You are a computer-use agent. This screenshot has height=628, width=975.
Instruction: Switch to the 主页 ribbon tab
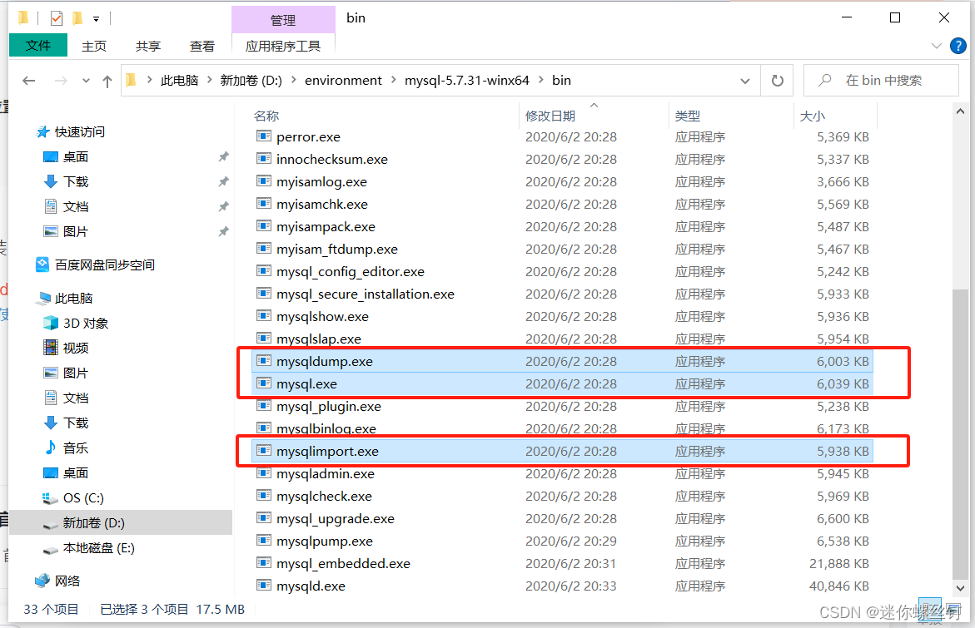(x=94, y=46)
